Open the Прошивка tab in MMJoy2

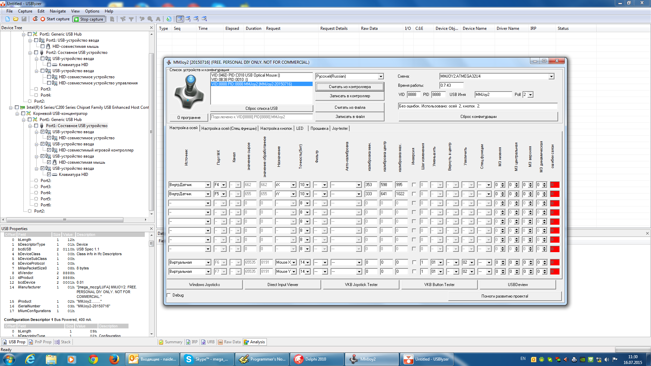(319, 128)
